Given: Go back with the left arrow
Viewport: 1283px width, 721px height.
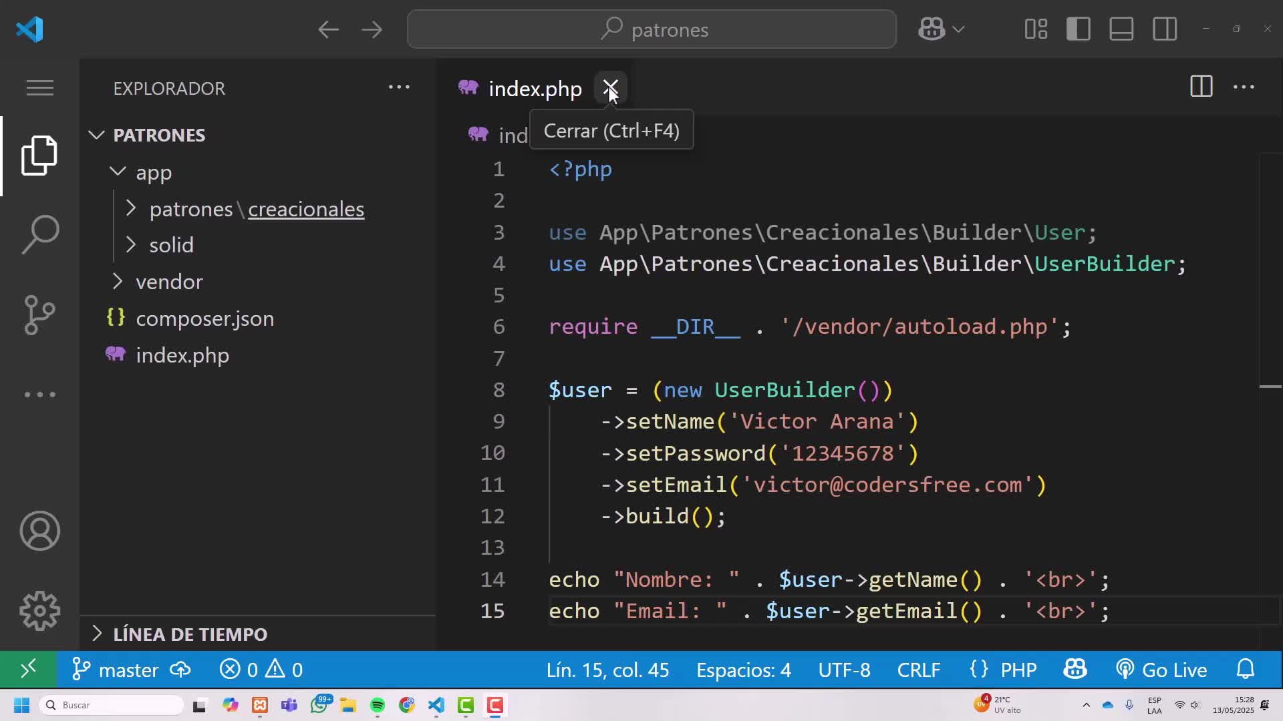Looking at the screenshot, I should pos(328,29).
